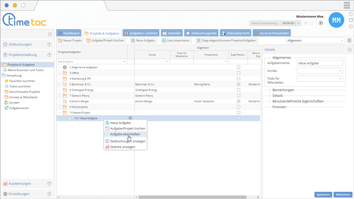The image size is (354, 199).
Task: Toggle access checkbox for 9 Kleinprojekte
Action: point(238,107)
